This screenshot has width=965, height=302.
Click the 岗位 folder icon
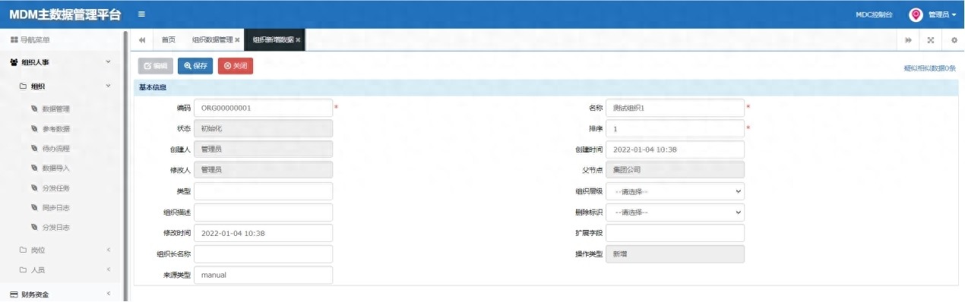(23, 250)
